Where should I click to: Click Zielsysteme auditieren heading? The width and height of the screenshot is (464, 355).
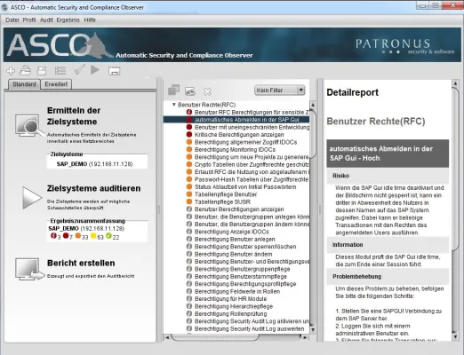click(x=93, y=188)
